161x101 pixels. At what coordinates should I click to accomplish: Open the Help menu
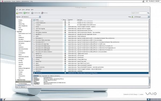32,10
